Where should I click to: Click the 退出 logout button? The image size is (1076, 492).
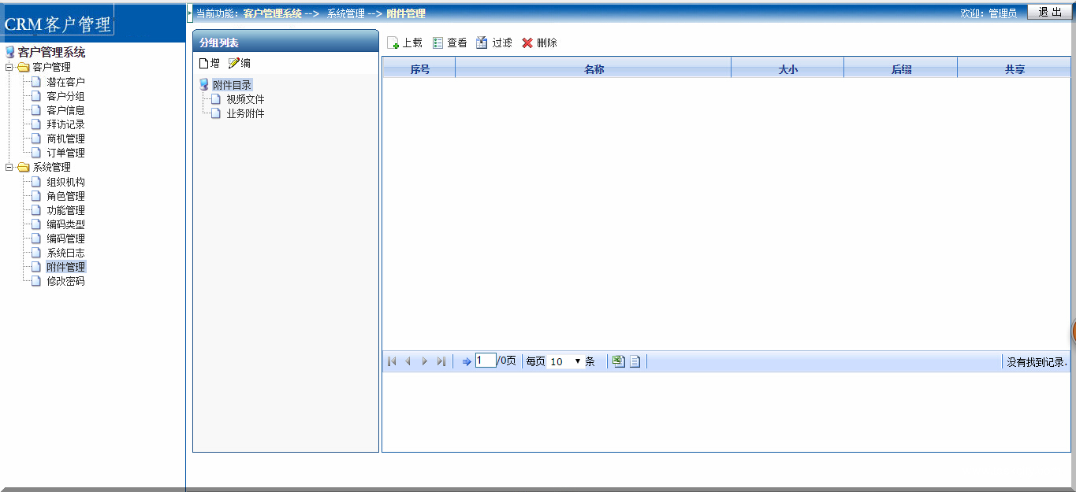pyautogui.click(x=1049, y=12)
